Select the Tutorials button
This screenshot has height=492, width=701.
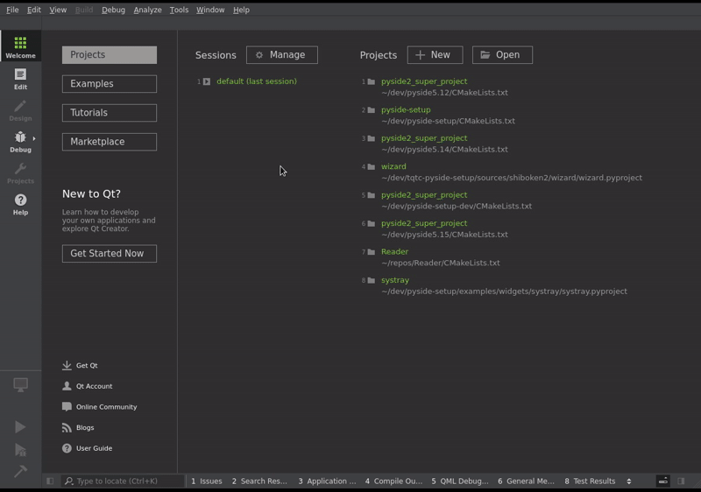[110, 113]
